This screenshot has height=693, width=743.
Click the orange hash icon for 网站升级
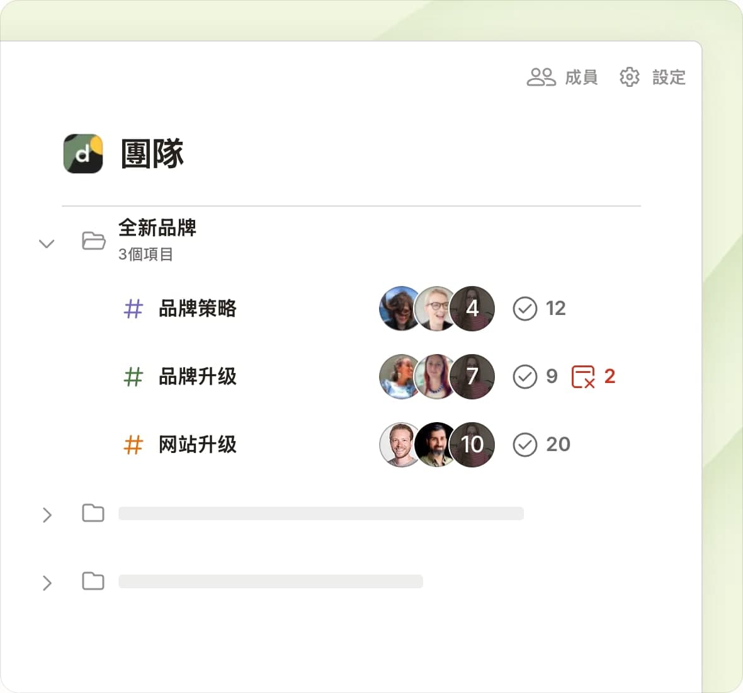click(133, 445)
